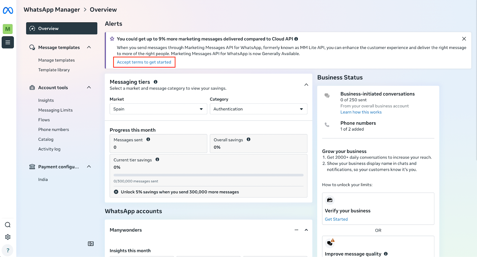Collapse the Account tools section
The width and height of the screenshot is (477, 257).
click(89, 87)
